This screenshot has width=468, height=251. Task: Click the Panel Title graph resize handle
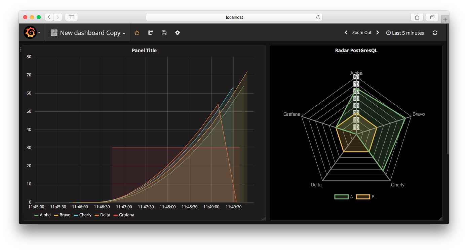point(264,219)
